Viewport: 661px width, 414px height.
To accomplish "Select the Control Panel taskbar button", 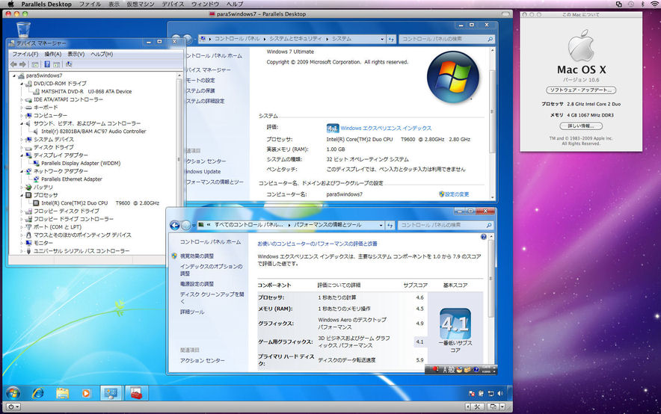I will click(x=111, y=393).
